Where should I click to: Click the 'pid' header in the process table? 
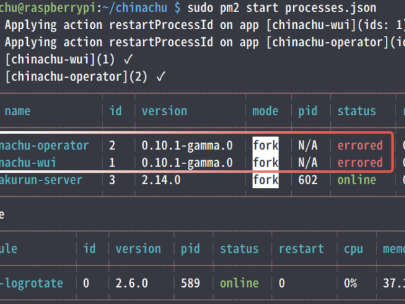[x=308, y=111]
